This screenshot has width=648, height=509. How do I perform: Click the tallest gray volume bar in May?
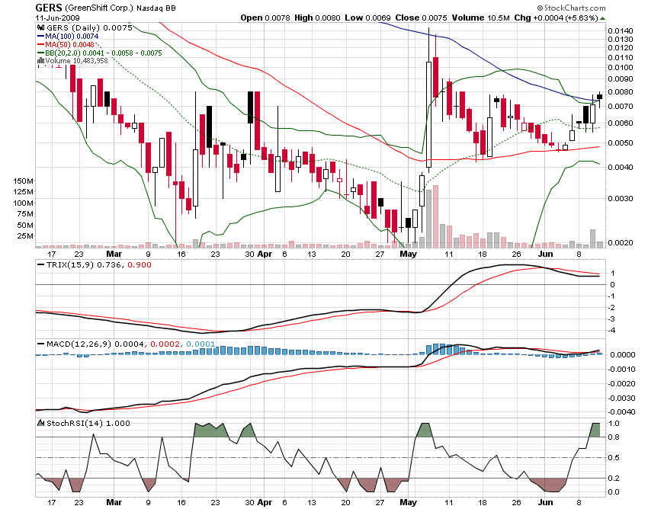(x=428, y=219)
